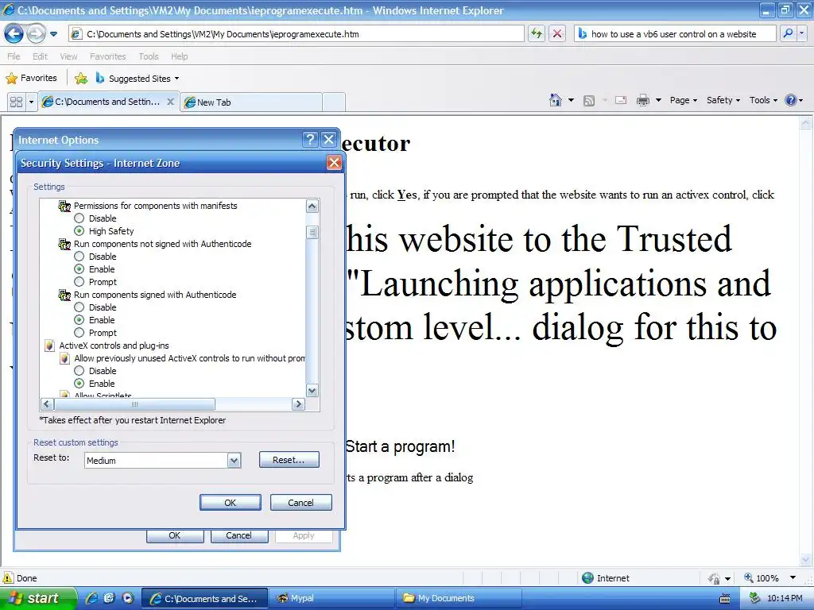Screen dimensions: 814x610
Task: Open the recent pages dropdown arrow
Action: (53, 34)
